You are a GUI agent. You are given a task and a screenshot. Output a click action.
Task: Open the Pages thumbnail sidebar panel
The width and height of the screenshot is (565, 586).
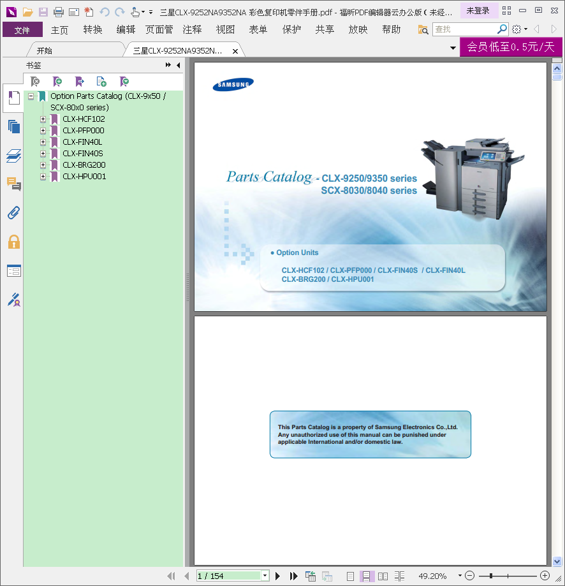[14, 127]
